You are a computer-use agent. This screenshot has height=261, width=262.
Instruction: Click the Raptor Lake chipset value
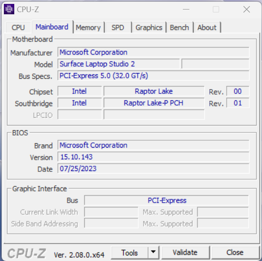pyautogui.click(x=154, y=91)
